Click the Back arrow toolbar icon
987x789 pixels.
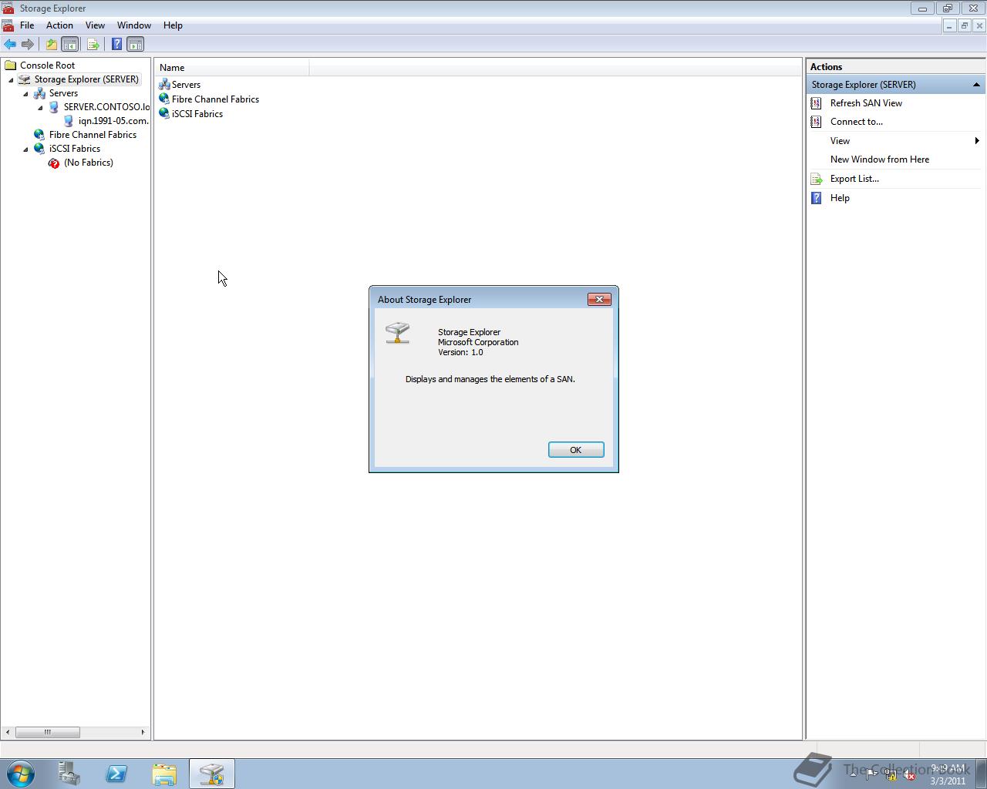point(10,44)
